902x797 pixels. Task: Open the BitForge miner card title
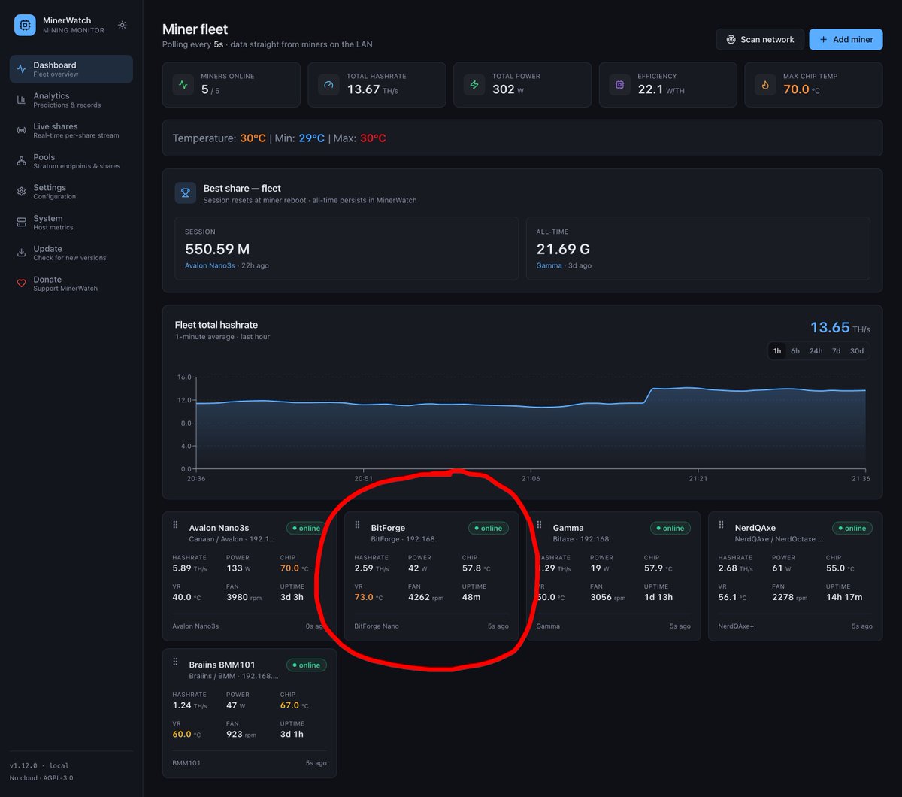[x=388, y=528]
